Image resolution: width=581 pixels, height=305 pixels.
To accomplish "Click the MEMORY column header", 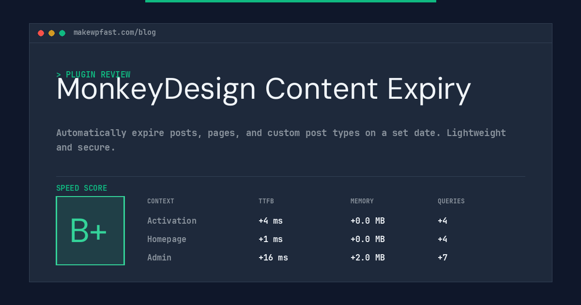I will point(362,201).
